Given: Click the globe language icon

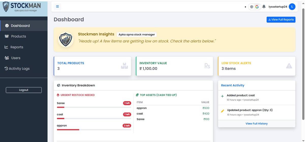Looking at the screenshot, I should pos(252,7).
